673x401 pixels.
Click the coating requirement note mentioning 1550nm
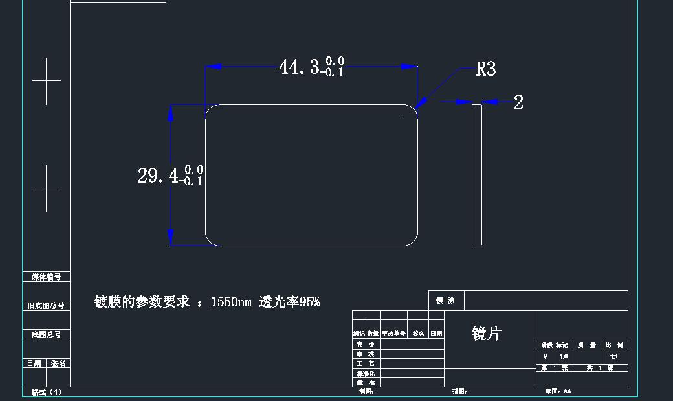[207, 302]
